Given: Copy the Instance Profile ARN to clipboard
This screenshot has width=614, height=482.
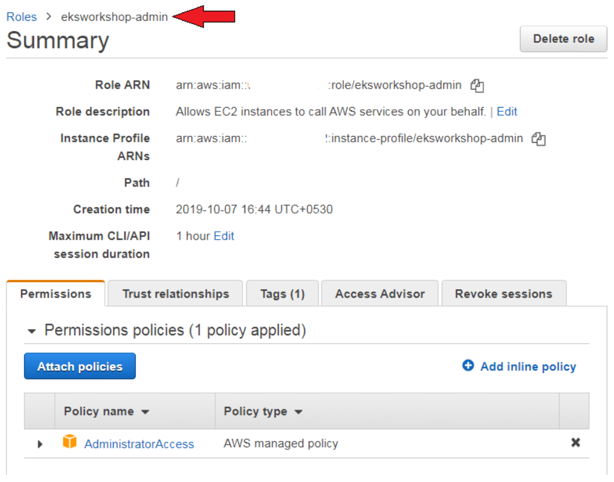Looking at the screenshot, I should click(538, 139).
